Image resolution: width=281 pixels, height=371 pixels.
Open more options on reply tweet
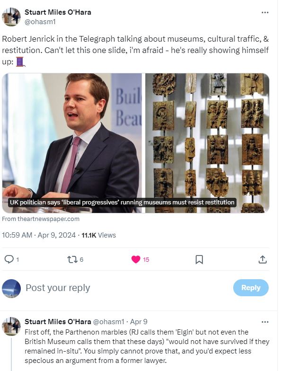265,322
